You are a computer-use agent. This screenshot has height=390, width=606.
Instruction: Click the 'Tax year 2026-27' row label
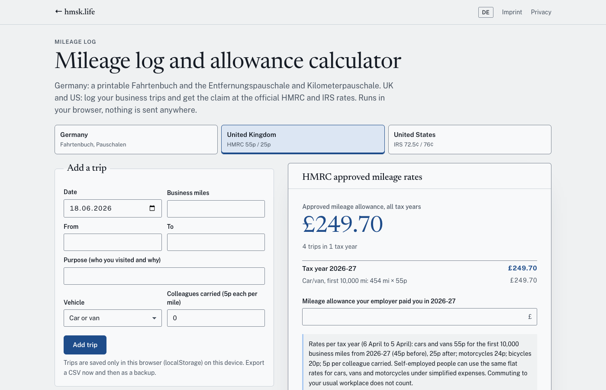click(x=329, y=269)
